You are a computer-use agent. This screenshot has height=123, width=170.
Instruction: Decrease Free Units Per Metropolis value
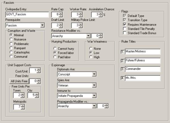[x=23, y=108]
